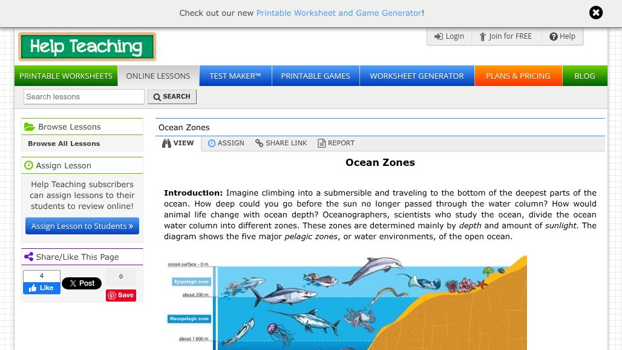Click the Like counter showing 4
622x350 pixels.
(x=41, y=276)
